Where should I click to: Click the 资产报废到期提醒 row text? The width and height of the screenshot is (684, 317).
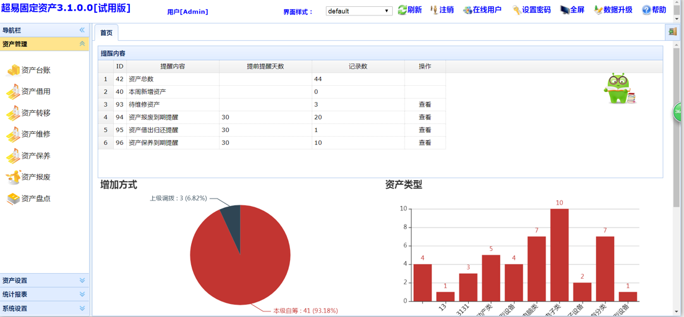[x=153, y=117]
